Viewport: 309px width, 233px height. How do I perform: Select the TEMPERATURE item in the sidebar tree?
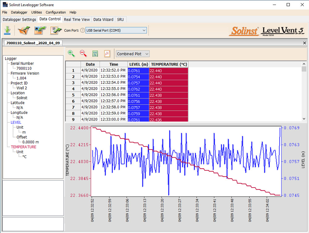23,147
